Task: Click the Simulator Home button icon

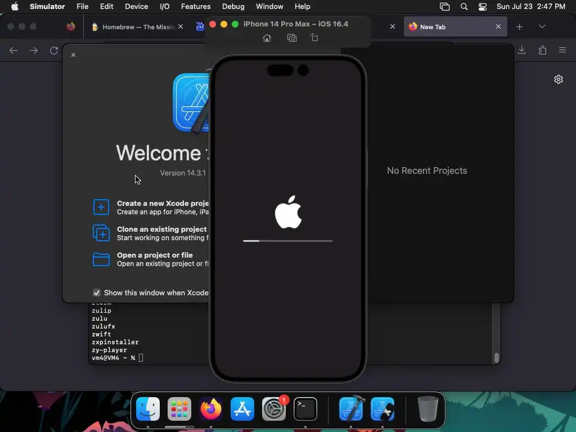Action: tap(267, 38)
